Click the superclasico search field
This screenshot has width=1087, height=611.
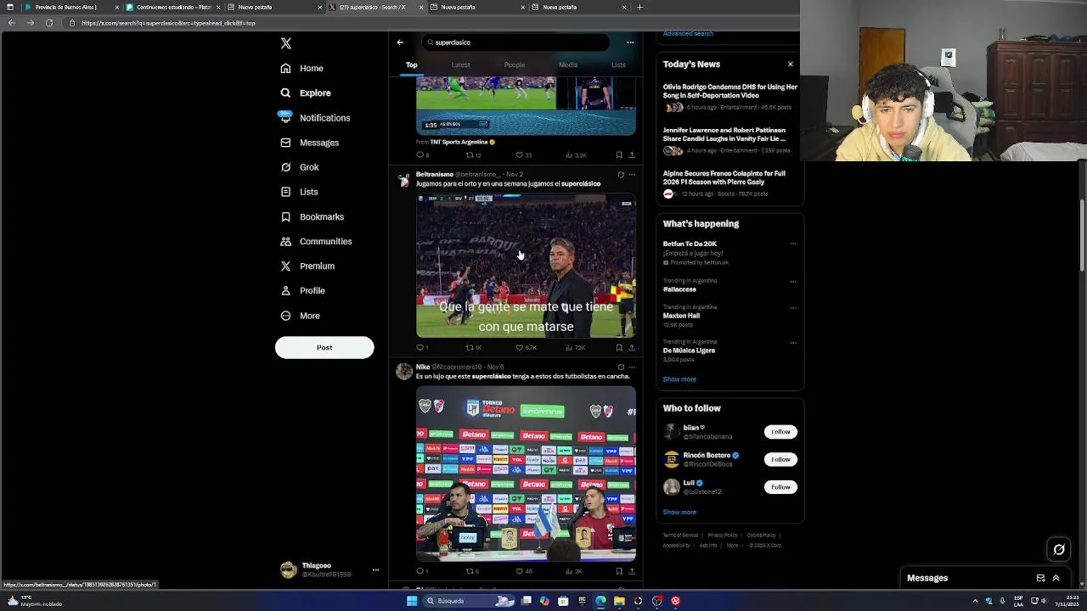click(515, 42)
